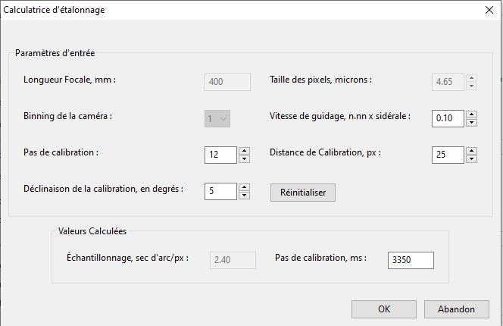Screen dimensions: 503x326
Task: Decrease the Pas de calibration spinner value
Action: pos(244,159)
